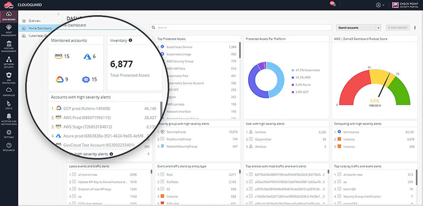Click the 47.3% Kubernetes legend dot
The width and height of the screenshot is (423, 206).
pos(293,70)
